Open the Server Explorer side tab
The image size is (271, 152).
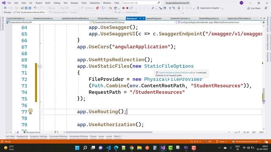pos(3,24)
